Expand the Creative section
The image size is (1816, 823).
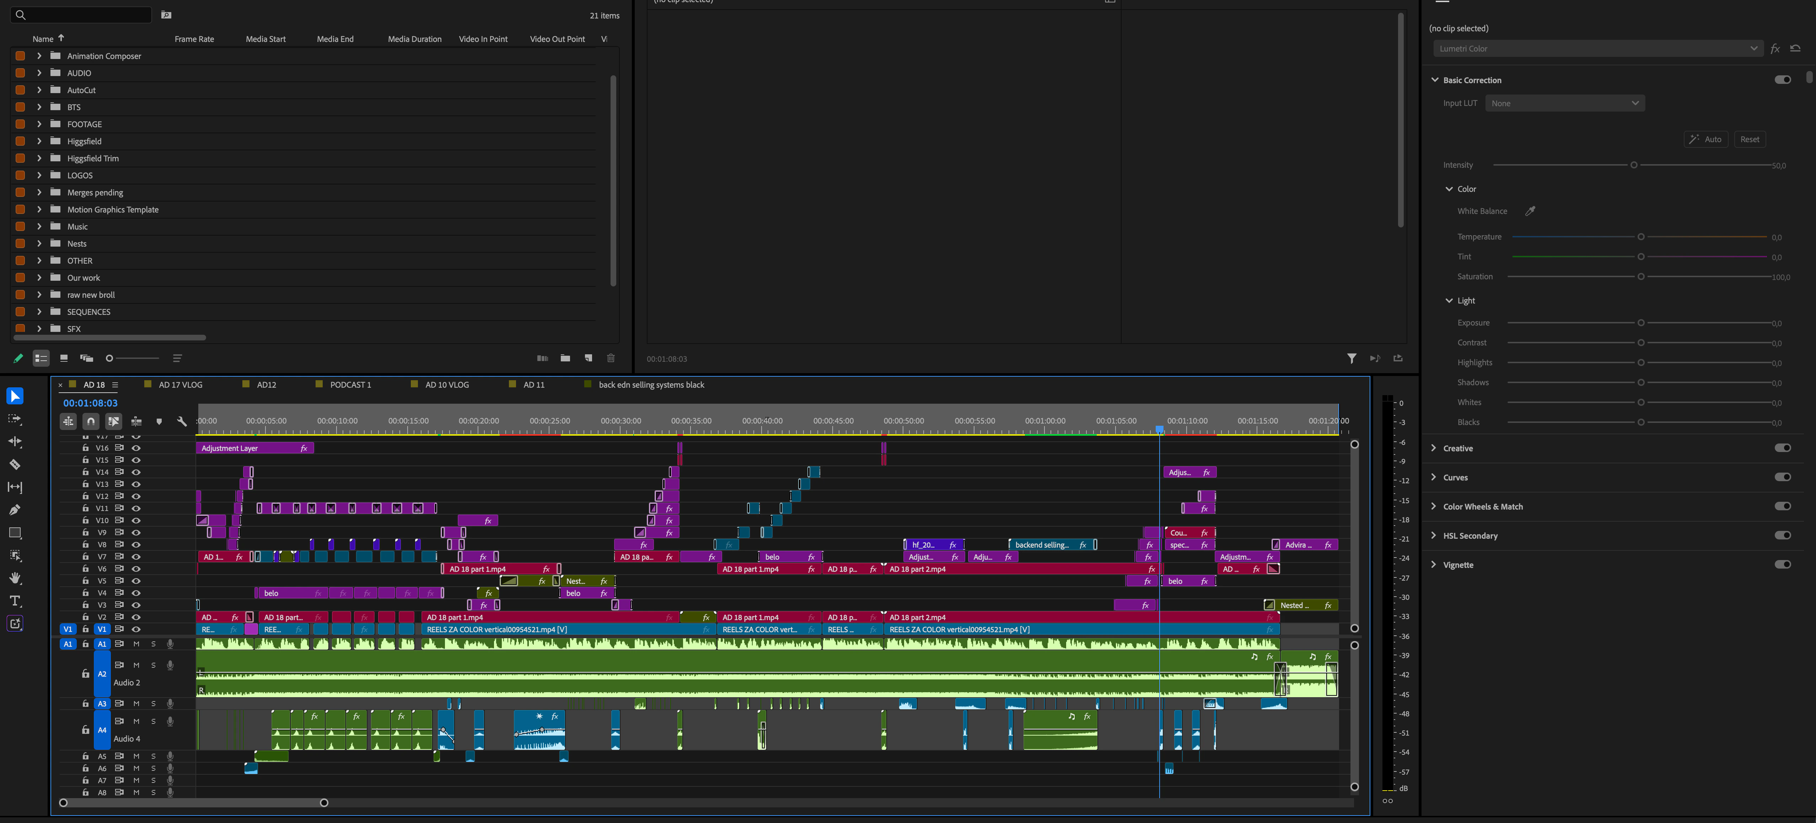(x=1433, y=447)
